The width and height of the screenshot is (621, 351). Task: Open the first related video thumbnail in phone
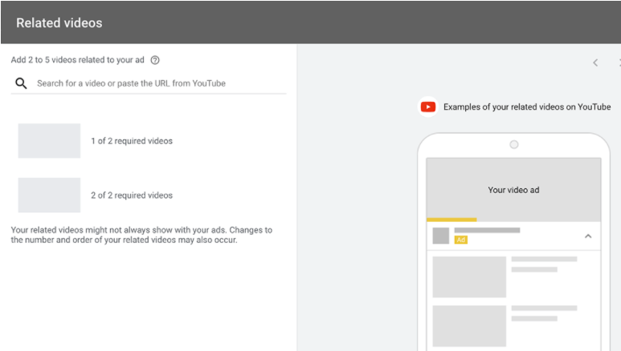pos(469,277)
